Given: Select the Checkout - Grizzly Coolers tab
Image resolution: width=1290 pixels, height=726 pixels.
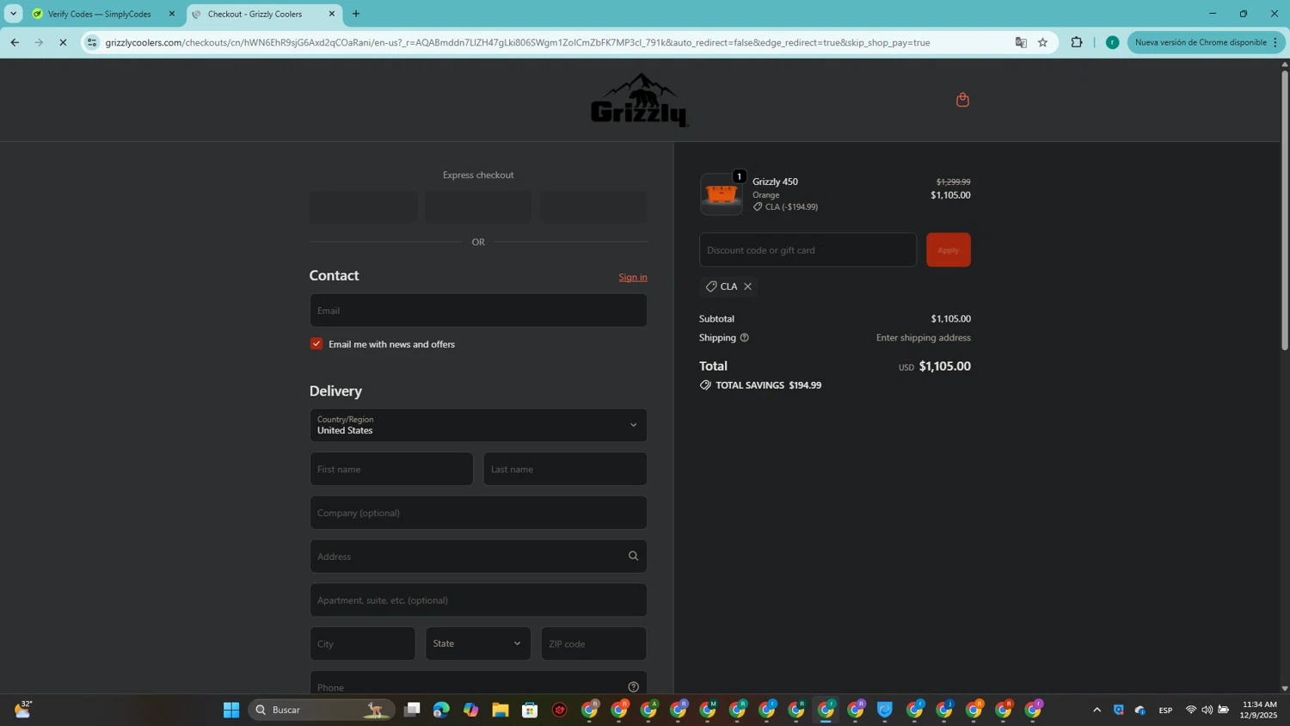Looking at the screenshot, I should coord(256,14).
